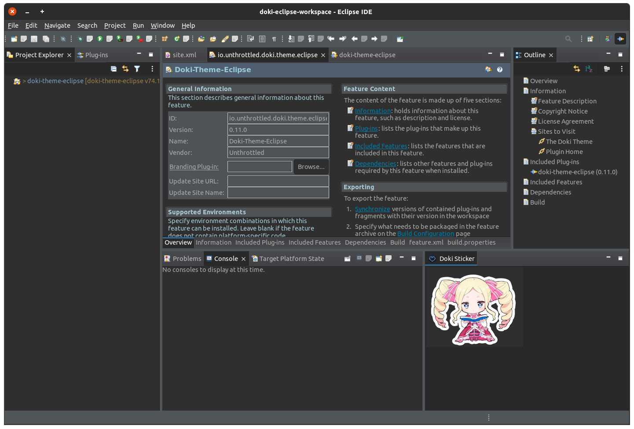Open the filters icon in Project Explorer
The height and width of the screenshot is (429, 634).
pos(137,69)
